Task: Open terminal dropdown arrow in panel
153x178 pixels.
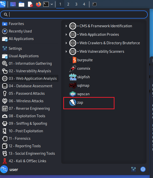Action: point(52,4)
